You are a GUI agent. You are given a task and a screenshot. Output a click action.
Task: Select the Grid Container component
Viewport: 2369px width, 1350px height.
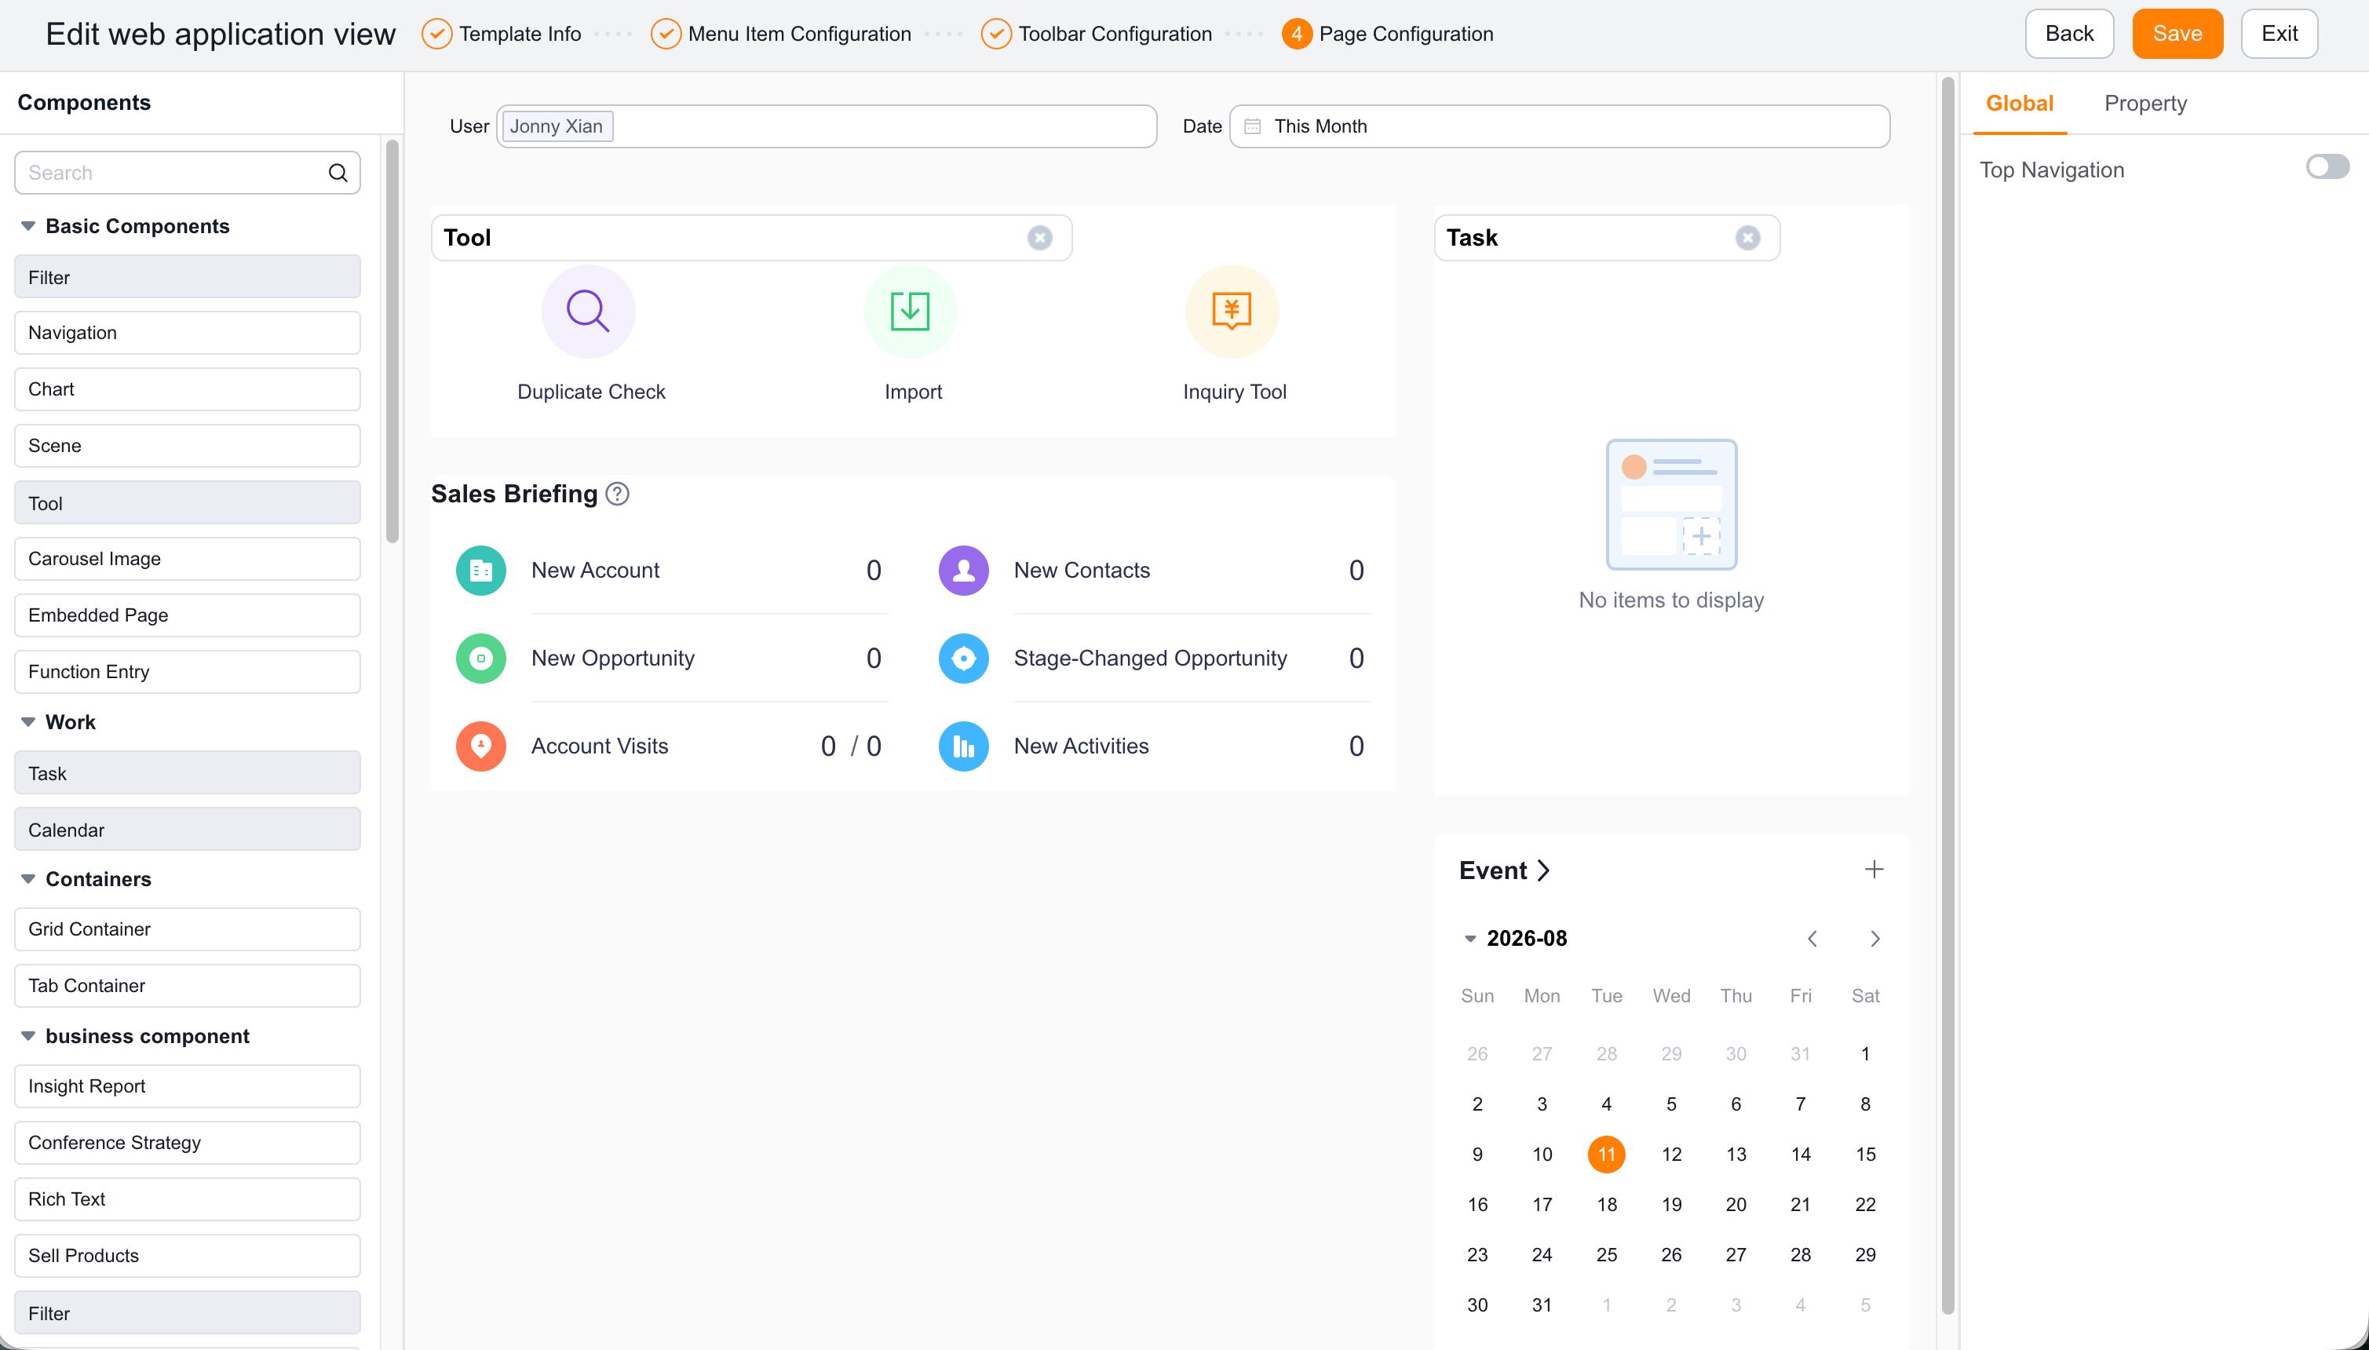pyautogui.click(x=188, y=929)
